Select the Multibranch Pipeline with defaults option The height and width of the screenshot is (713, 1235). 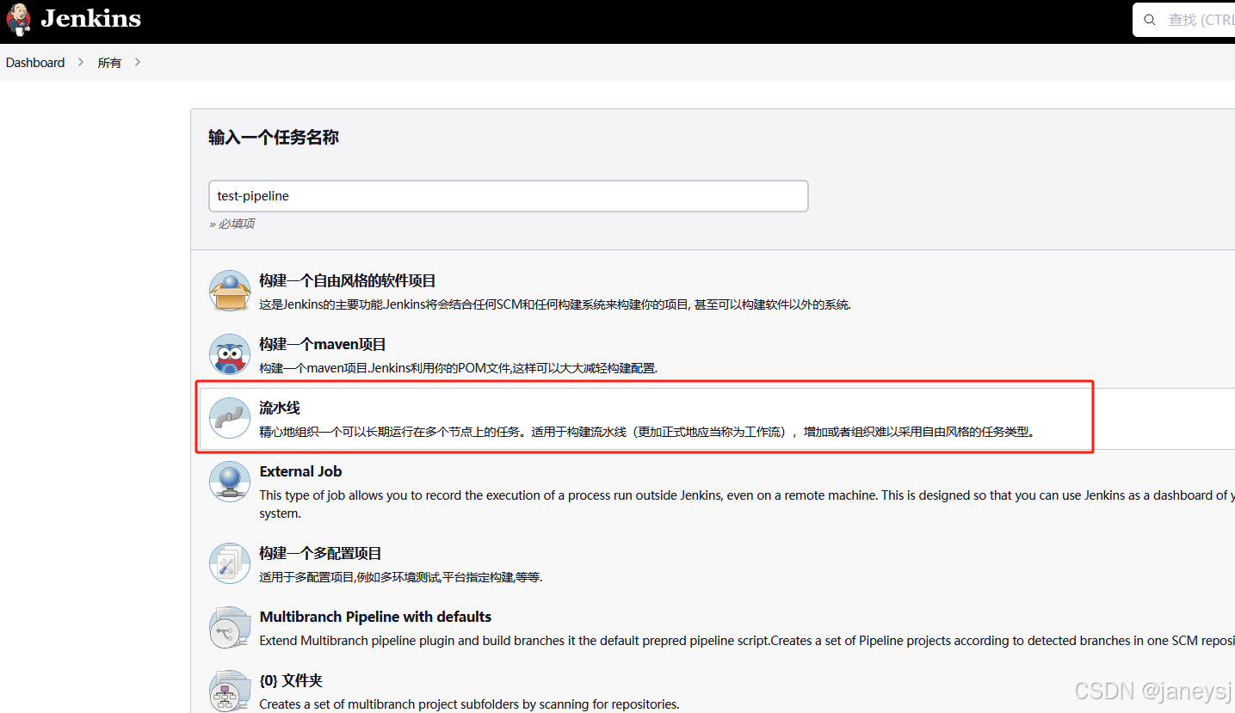[x=375, y=617]
